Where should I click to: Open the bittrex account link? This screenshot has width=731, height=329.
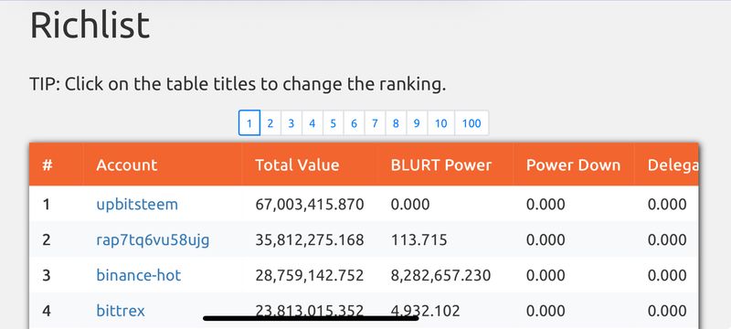[121, 311]
